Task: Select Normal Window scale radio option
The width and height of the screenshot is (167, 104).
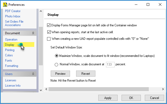Action: tap(56, 65)
